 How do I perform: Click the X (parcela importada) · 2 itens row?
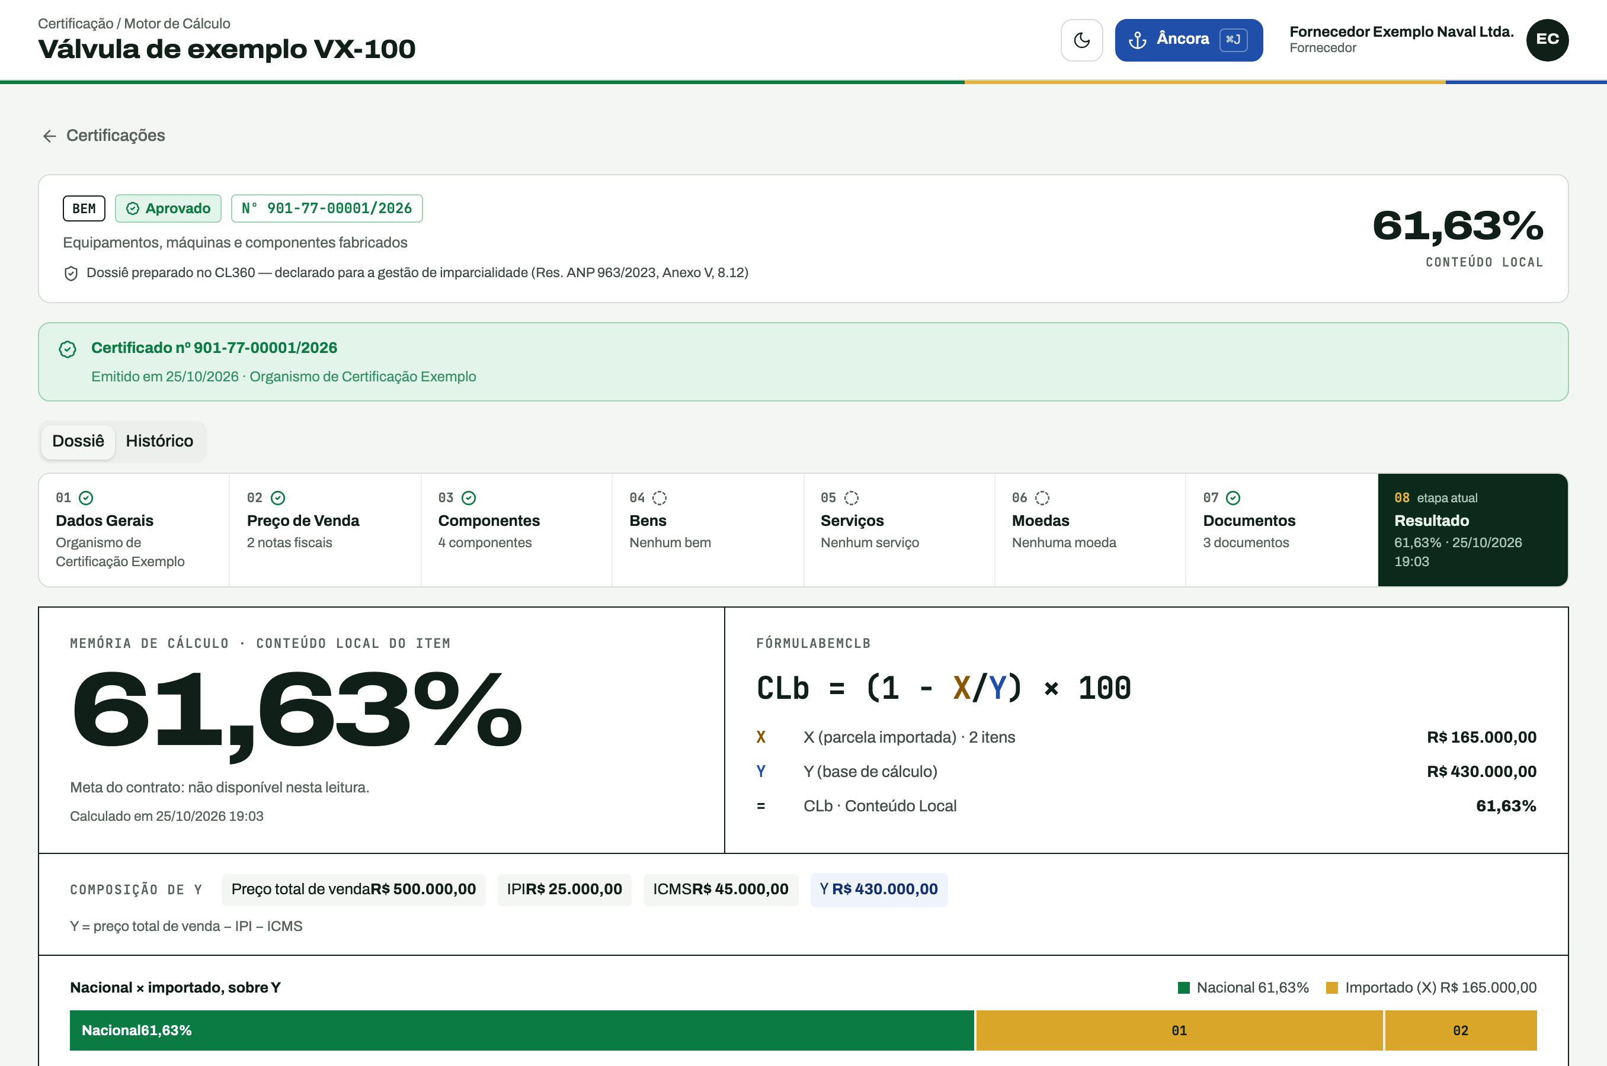click(x=1146, y=737)
